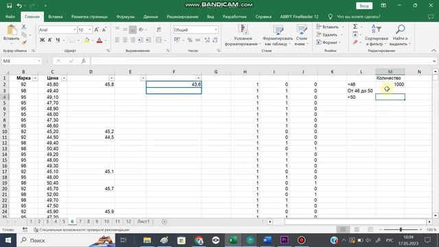Open the Марка column filter dropdown
This screenshot has height=247, width=439.
coord(35,78)
